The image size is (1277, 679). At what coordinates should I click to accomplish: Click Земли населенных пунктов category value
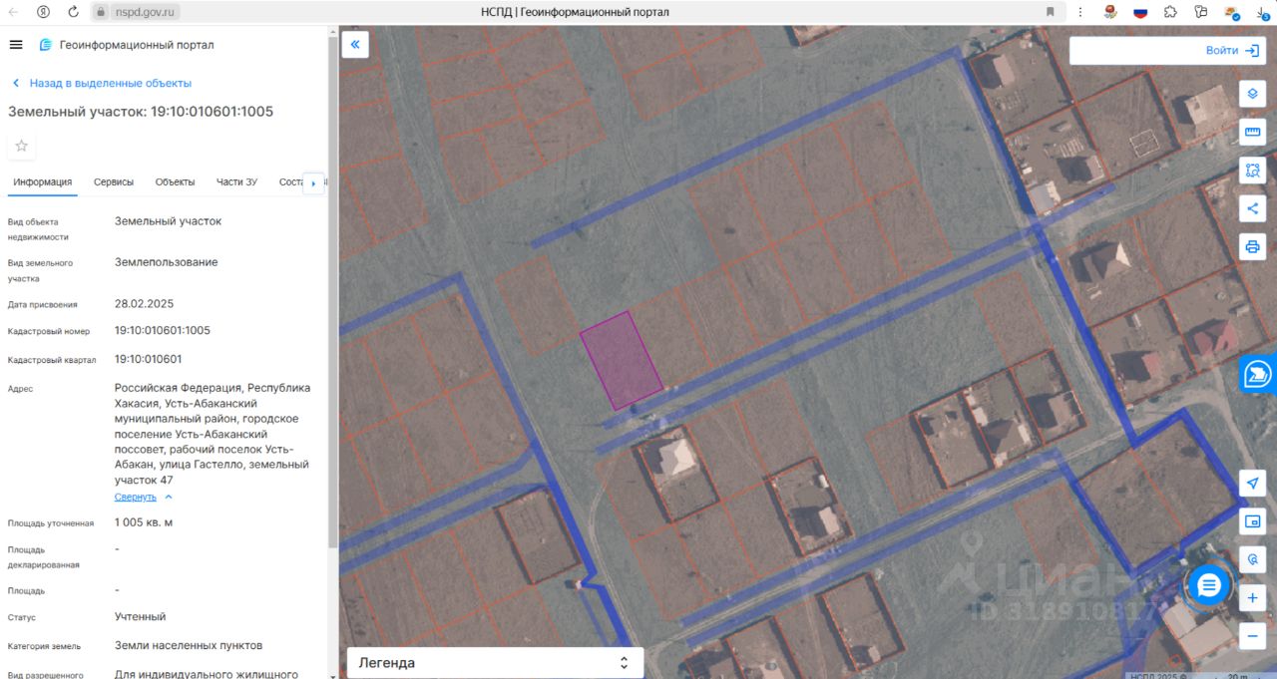click(x=189, y=645)
